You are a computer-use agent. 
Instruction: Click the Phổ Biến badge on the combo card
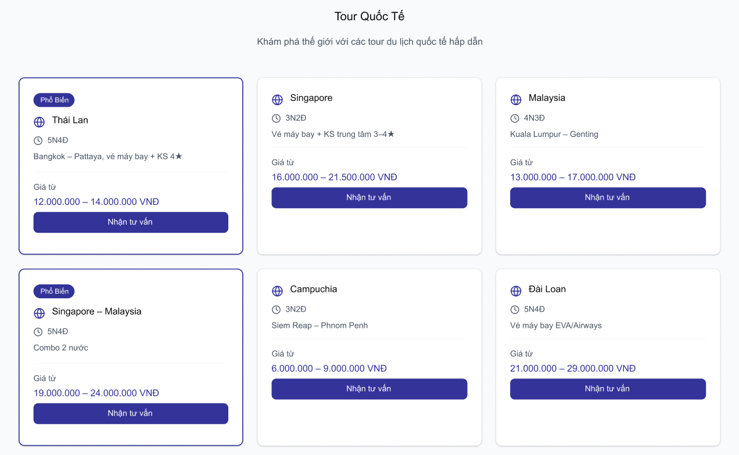[54, 291]
